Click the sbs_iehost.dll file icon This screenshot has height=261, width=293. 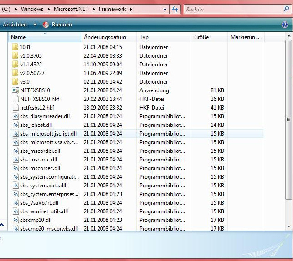[x=15, y=125]
